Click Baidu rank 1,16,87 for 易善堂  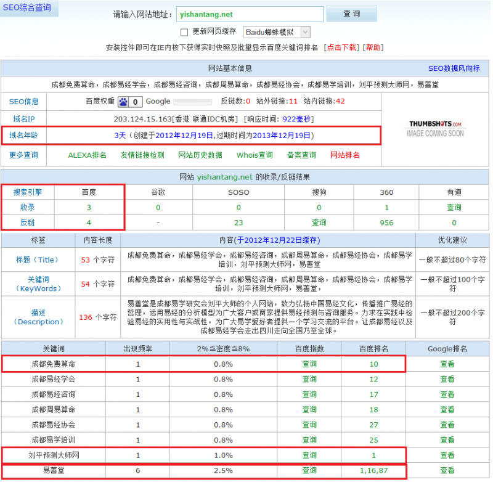click(374, 471)
